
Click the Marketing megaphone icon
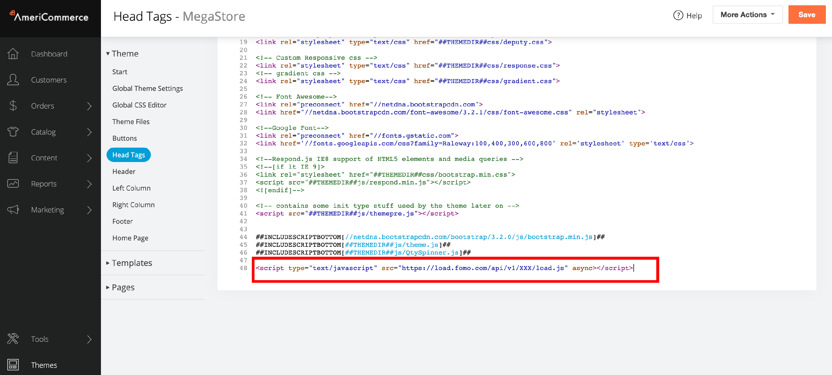(x=13, y=210)
